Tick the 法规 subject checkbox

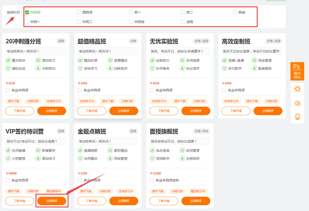[183, 22]
